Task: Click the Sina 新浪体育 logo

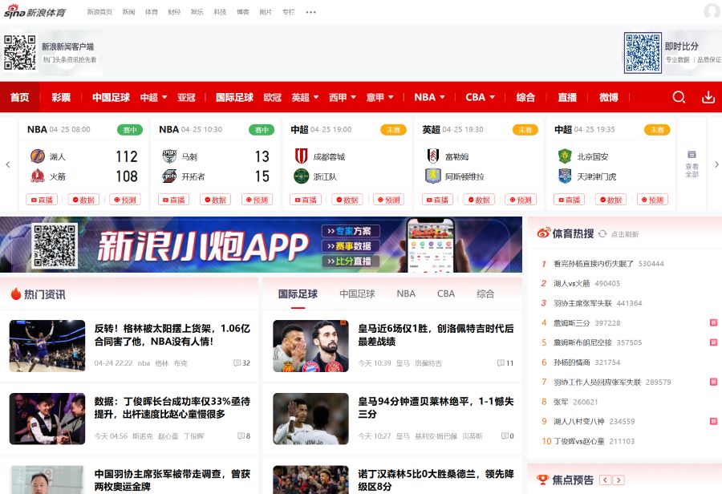Action: [34, 12]
